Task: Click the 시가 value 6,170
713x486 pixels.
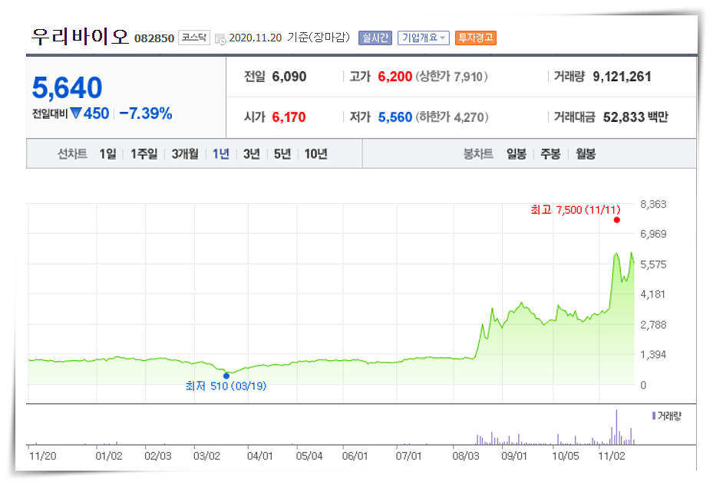Action: [289, 117]
